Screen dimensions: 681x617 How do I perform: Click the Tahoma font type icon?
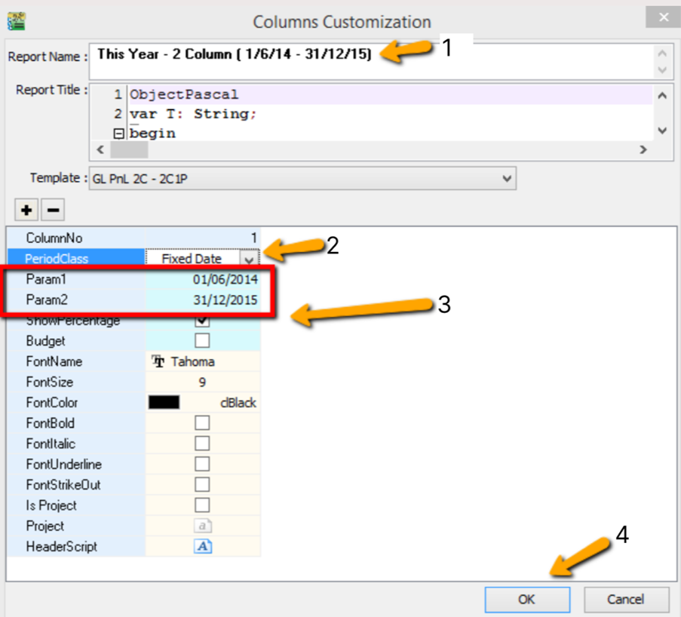click(158, 362)
